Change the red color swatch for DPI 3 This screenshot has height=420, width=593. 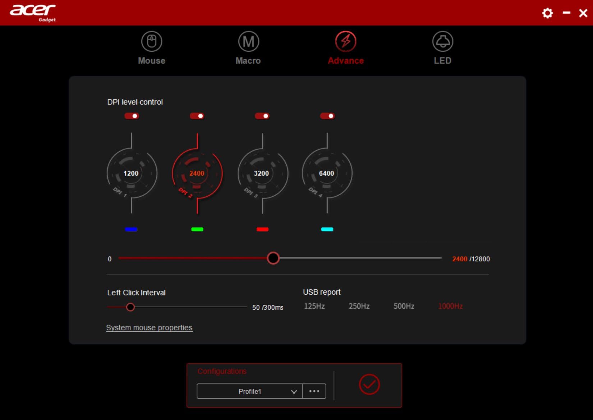(x=262, y=229)
